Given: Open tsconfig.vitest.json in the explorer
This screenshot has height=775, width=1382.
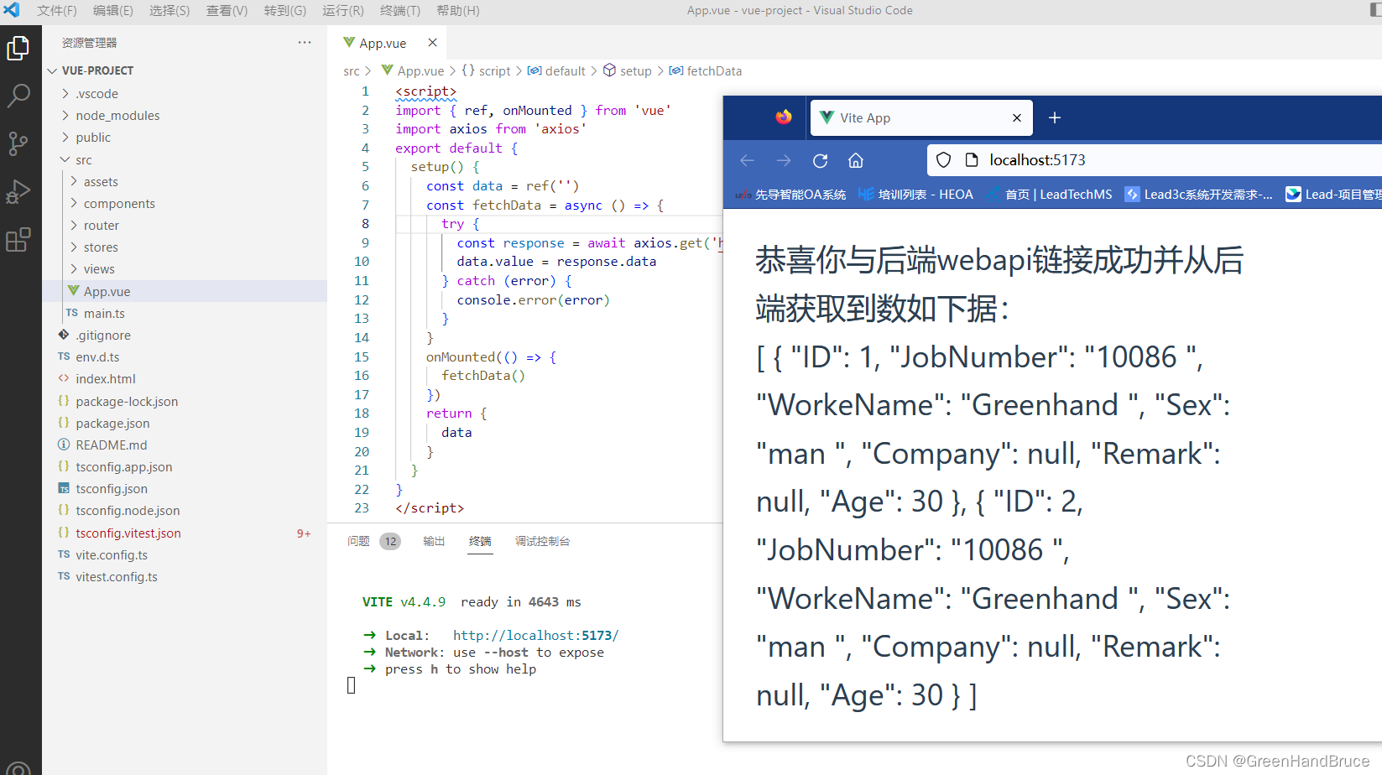Looking at the screenshot, I should point(128,533).
